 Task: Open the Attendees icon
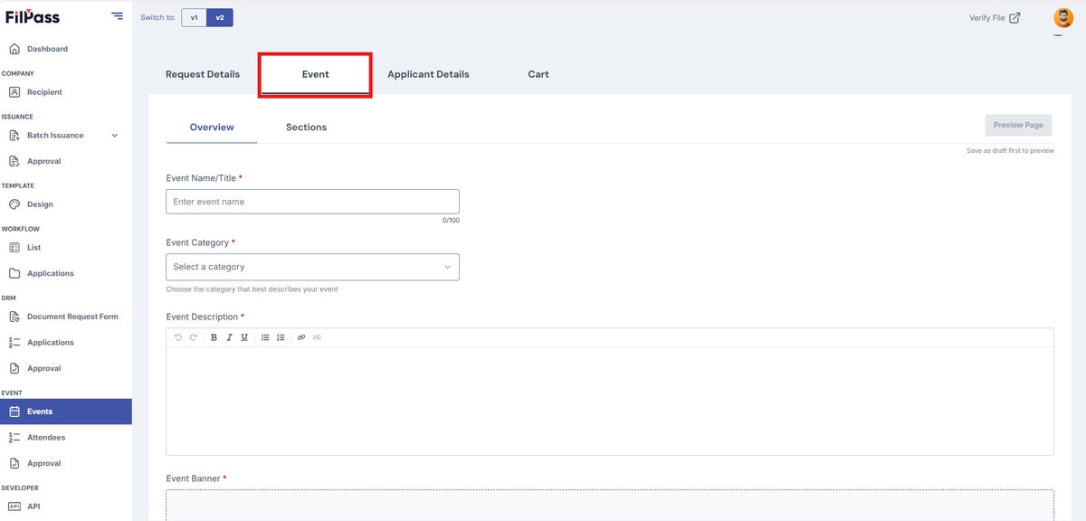pyautogui.click(x=14, y=438)
